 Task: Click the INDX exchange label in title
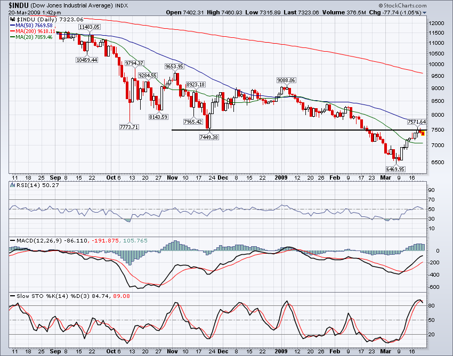click(x=122, y=5)
